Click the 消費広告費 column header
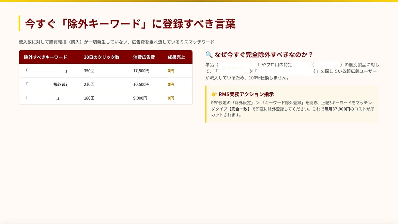398x224 pixels. [x=144, y=57]
